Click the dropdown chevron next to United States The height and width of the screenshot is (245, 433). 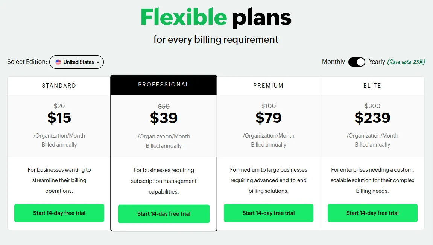tap(98, 62)
